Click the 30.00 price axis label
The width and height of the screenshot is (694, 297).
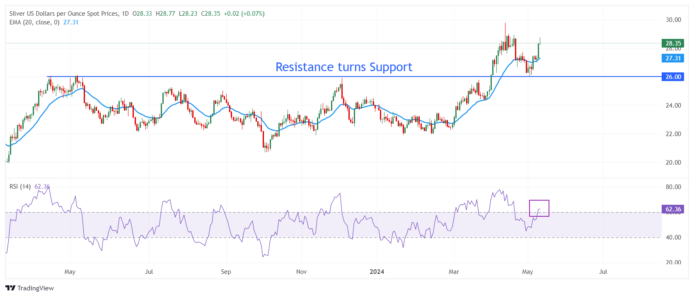(x=673, y=20)
